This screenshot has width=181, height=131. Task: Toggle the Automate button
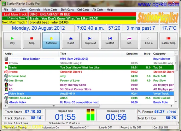tap(51, 40)
